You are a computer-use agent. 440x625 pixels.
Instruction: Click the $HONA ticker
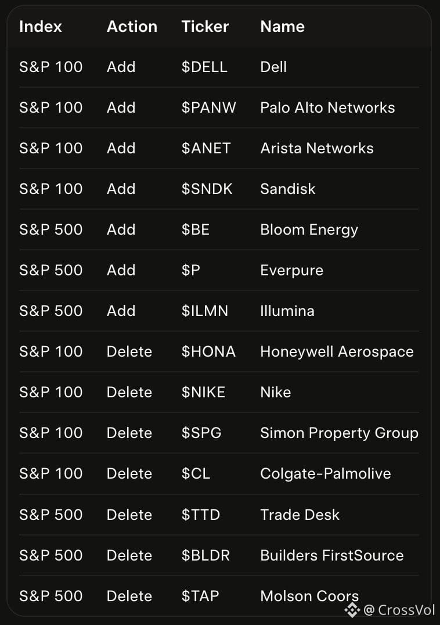pyautogui.click(x=208, y=351)
